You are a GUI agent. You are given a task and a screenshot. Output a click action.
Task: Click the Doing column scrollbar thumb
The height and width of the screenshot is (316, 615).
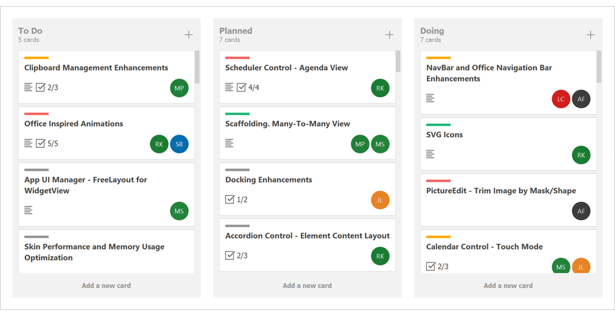click(599, 67)
